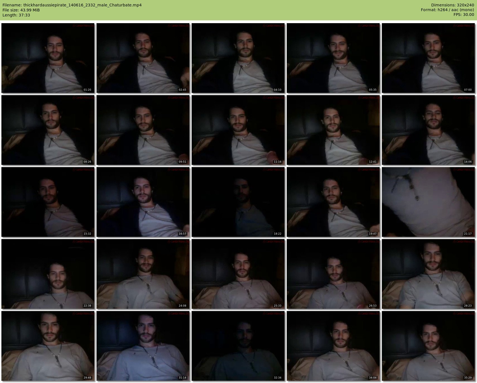This screenshot has height=383, width=477.
Task: Open the thumbnail at 04:10
Action: click(238, 58)
